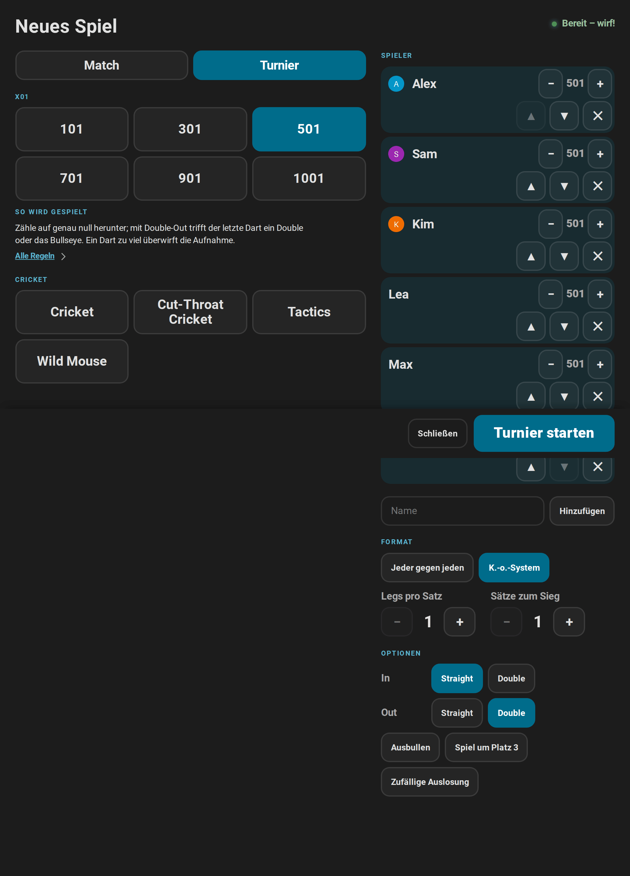This screenshot has width=630, height=876.
Task: Choose the 101 game mode
Action: (x=72, y=129)
